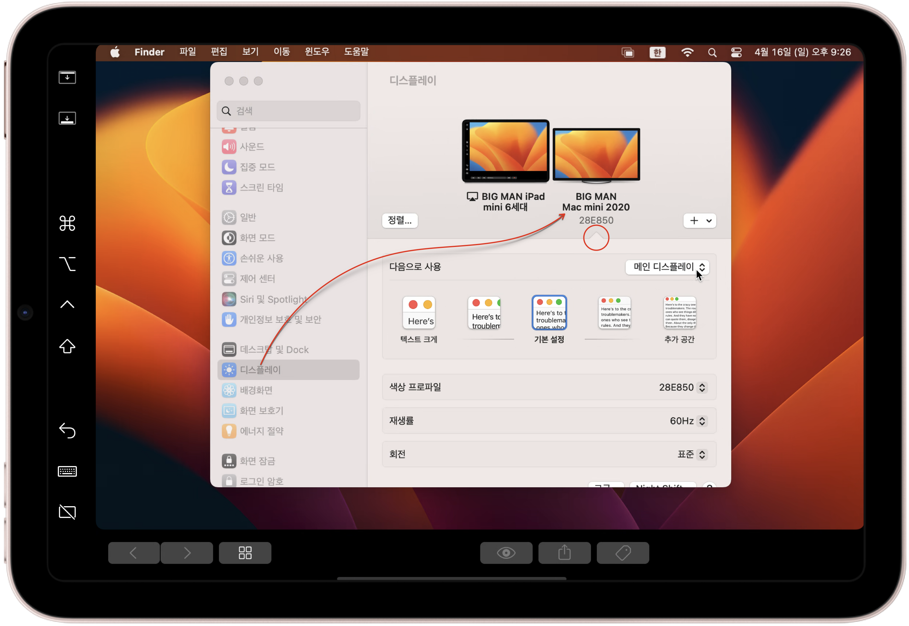Click the disconnect Sidecar display icon

coord(67,512)
